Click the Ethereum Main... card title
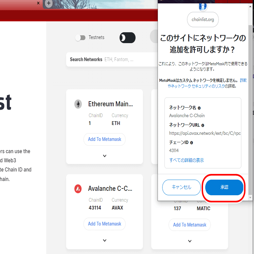The image size is (254, 254). coord(110,104)
